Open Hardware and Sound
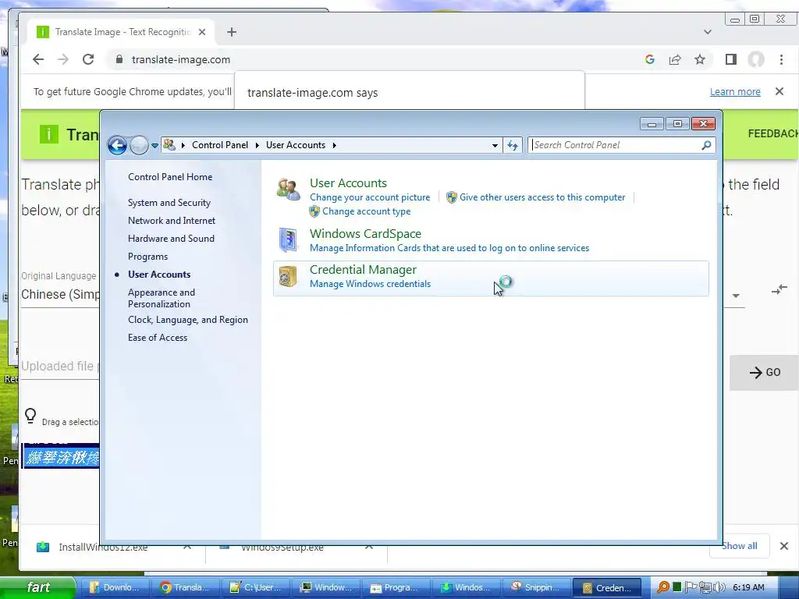This screenshot has height=599, width=799. [171, 239]
